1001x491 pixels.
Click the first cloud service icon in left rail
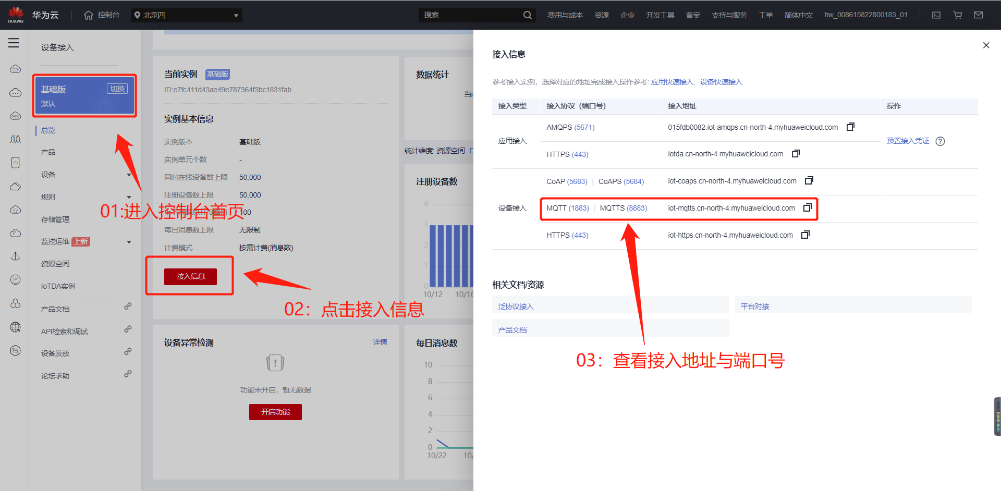16,69
